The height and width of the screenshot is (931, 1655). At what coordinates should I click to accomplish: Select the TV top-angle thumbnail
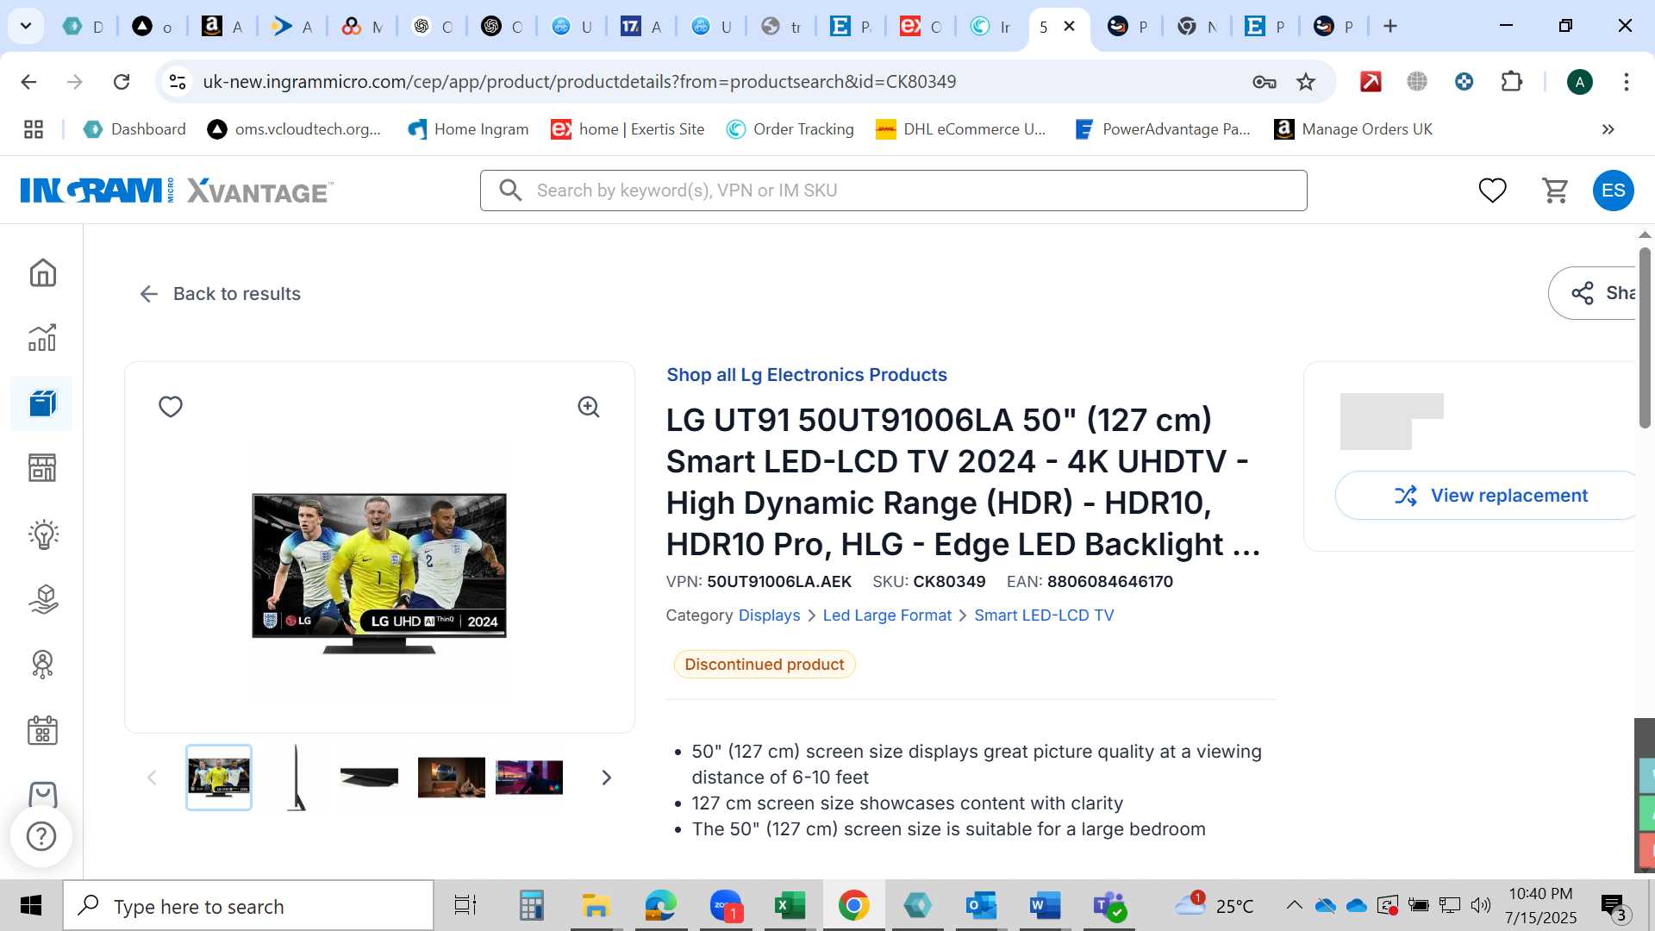369,778
